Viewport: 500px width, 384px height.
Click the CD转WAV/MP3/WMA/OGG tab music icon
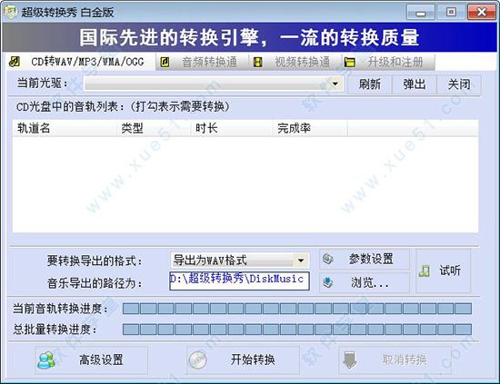pos(15,61)
